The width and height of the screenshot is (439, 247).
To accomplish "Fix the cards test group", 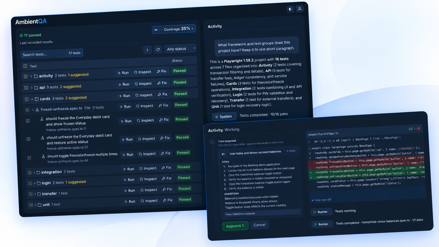I will pyautogui.click(x=163, y=94).
